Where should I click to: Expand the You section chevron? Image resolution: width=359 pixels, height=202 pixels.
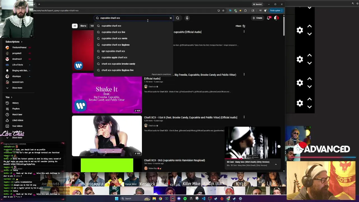tap(11, 97)
